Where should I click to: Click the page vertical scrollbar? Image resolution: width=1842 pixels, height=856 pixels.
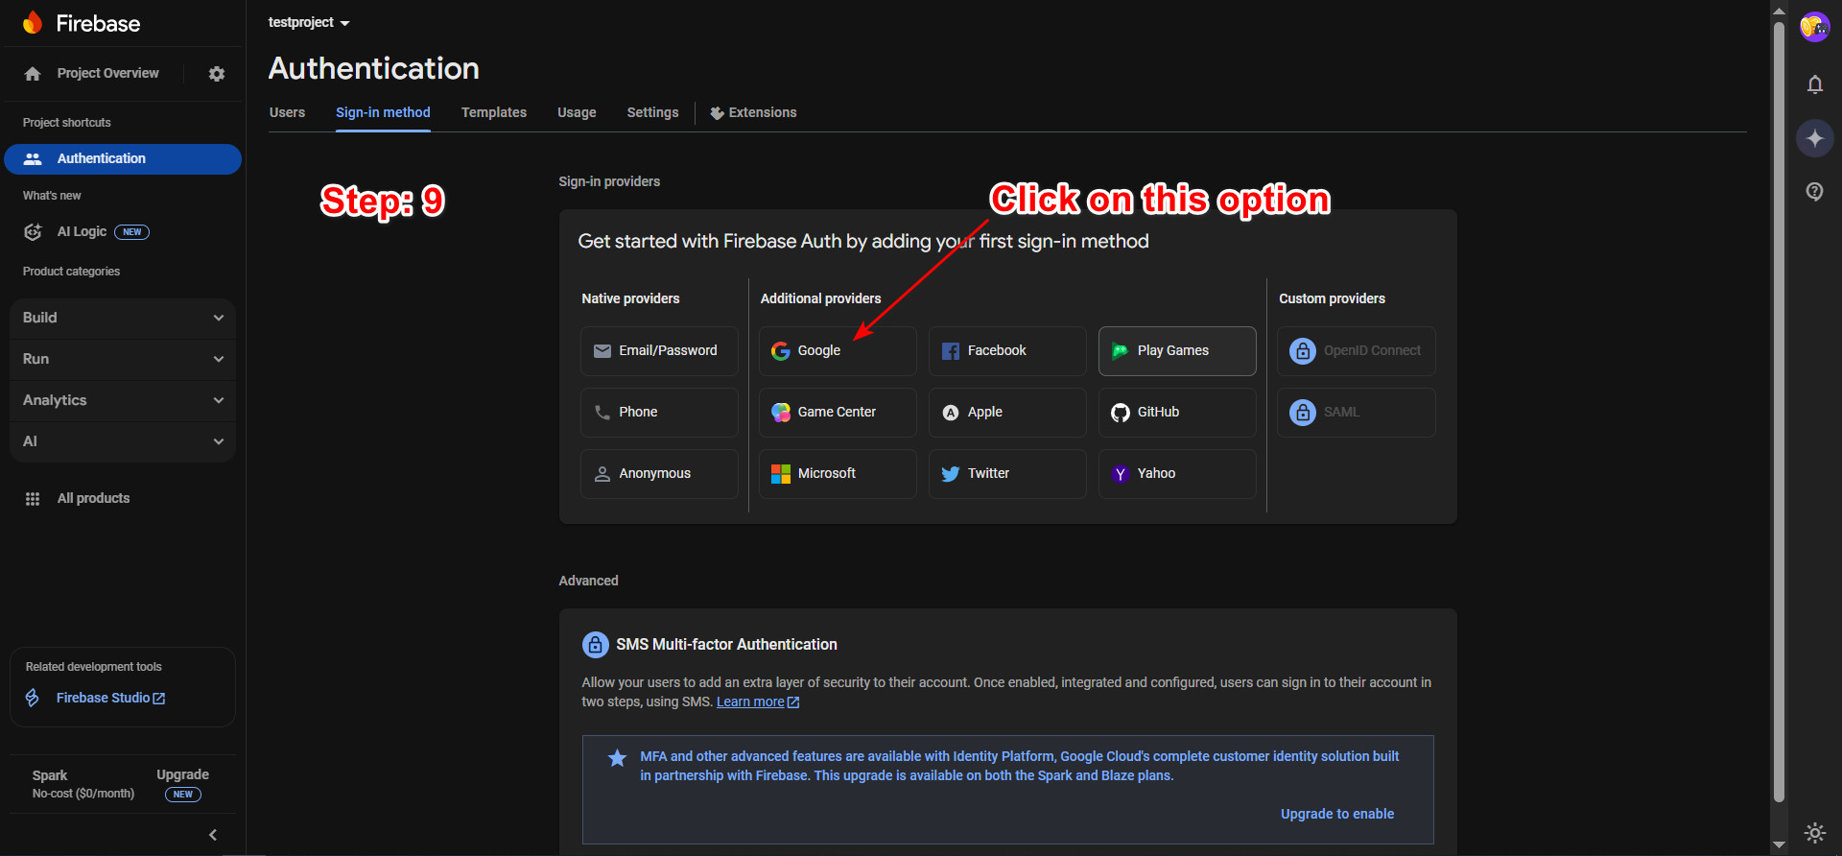(x=1779, y=384)
